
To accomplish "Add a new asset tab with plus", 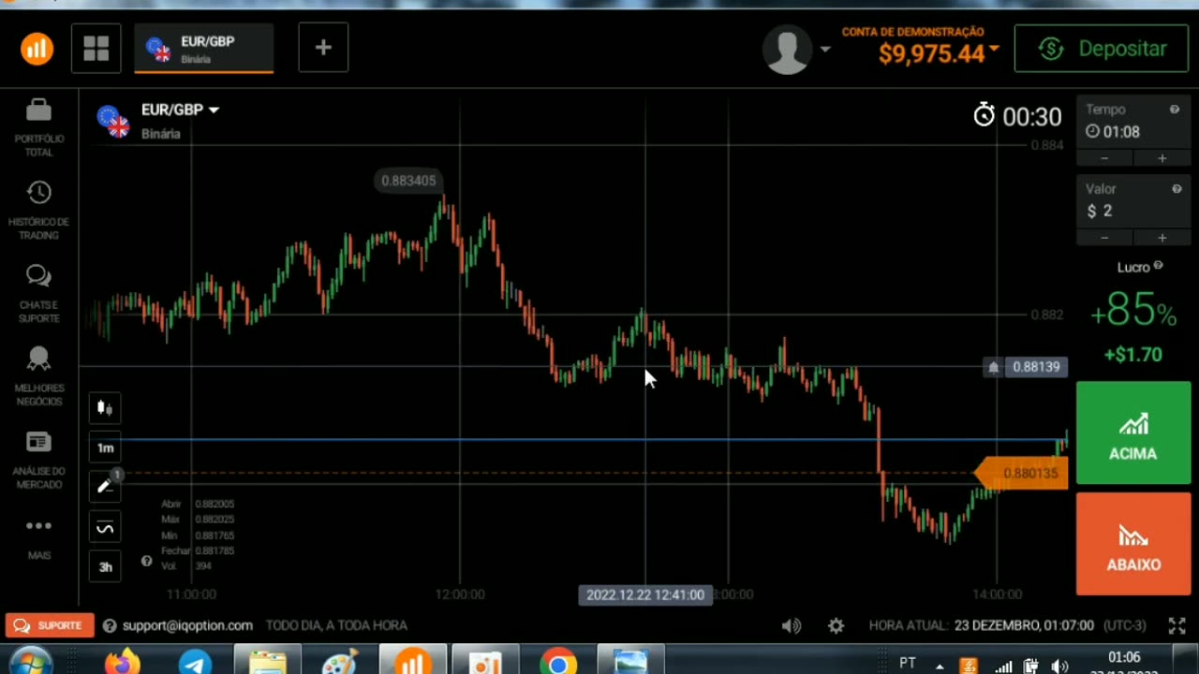I will (x=323, y=48).
